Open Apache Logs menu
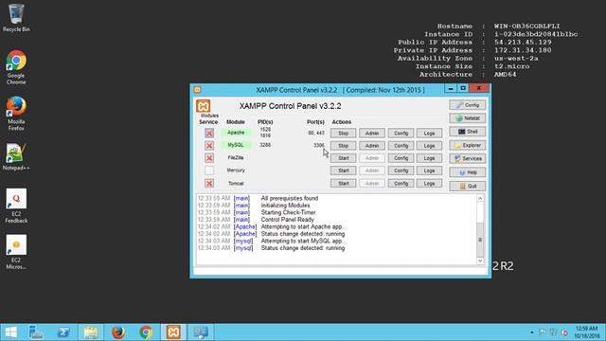 tap(429, 133)
